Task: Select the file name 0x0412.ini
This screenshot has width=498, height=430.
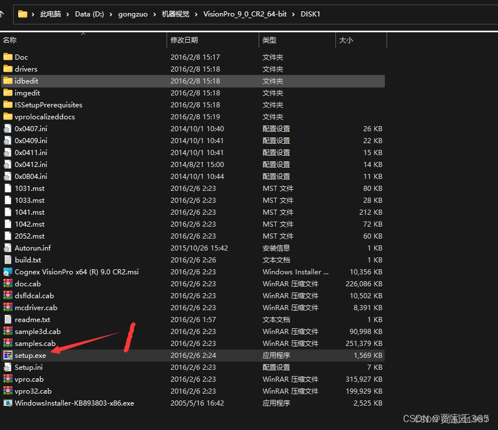Action: click(x=31, y=164)
